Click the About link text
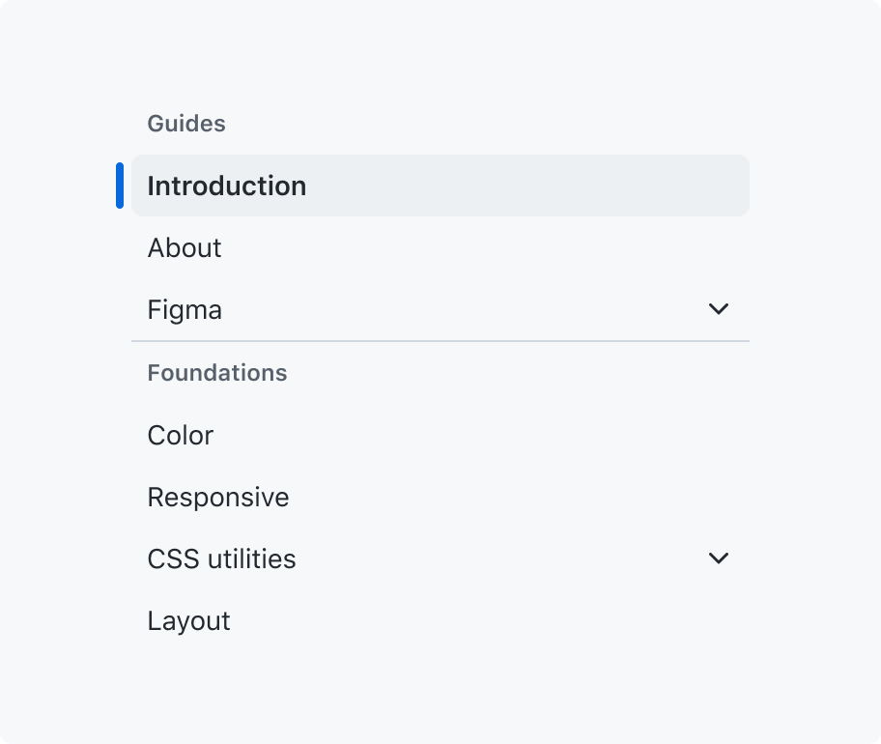 point(185,247)
